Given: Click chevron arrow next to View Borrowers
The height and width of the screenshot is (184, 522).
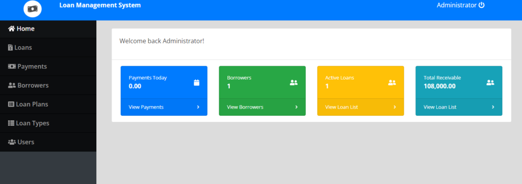Looking at the screenshot, I should pyautogui.click(x=296, y=107).
